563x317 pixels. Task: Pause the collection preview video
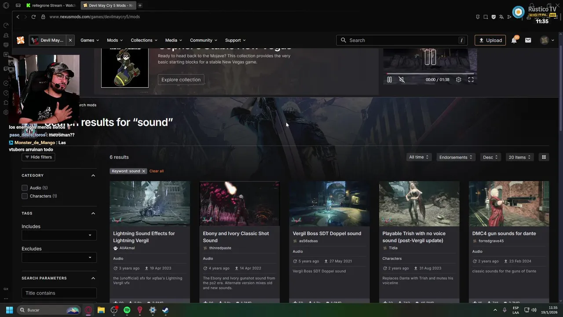389,80
